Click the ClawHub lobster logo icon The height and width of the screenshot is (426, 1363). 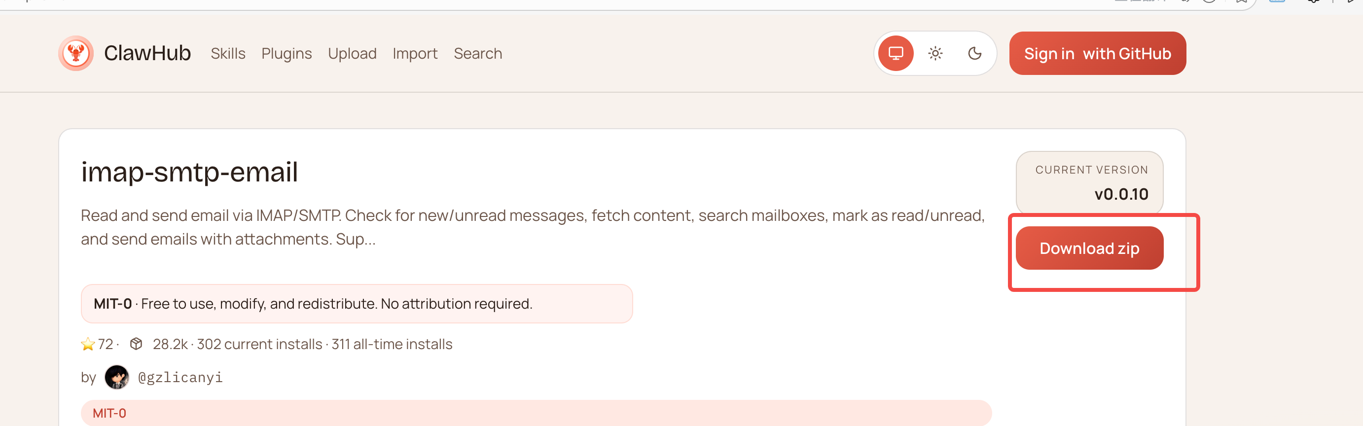pos(75,53)
